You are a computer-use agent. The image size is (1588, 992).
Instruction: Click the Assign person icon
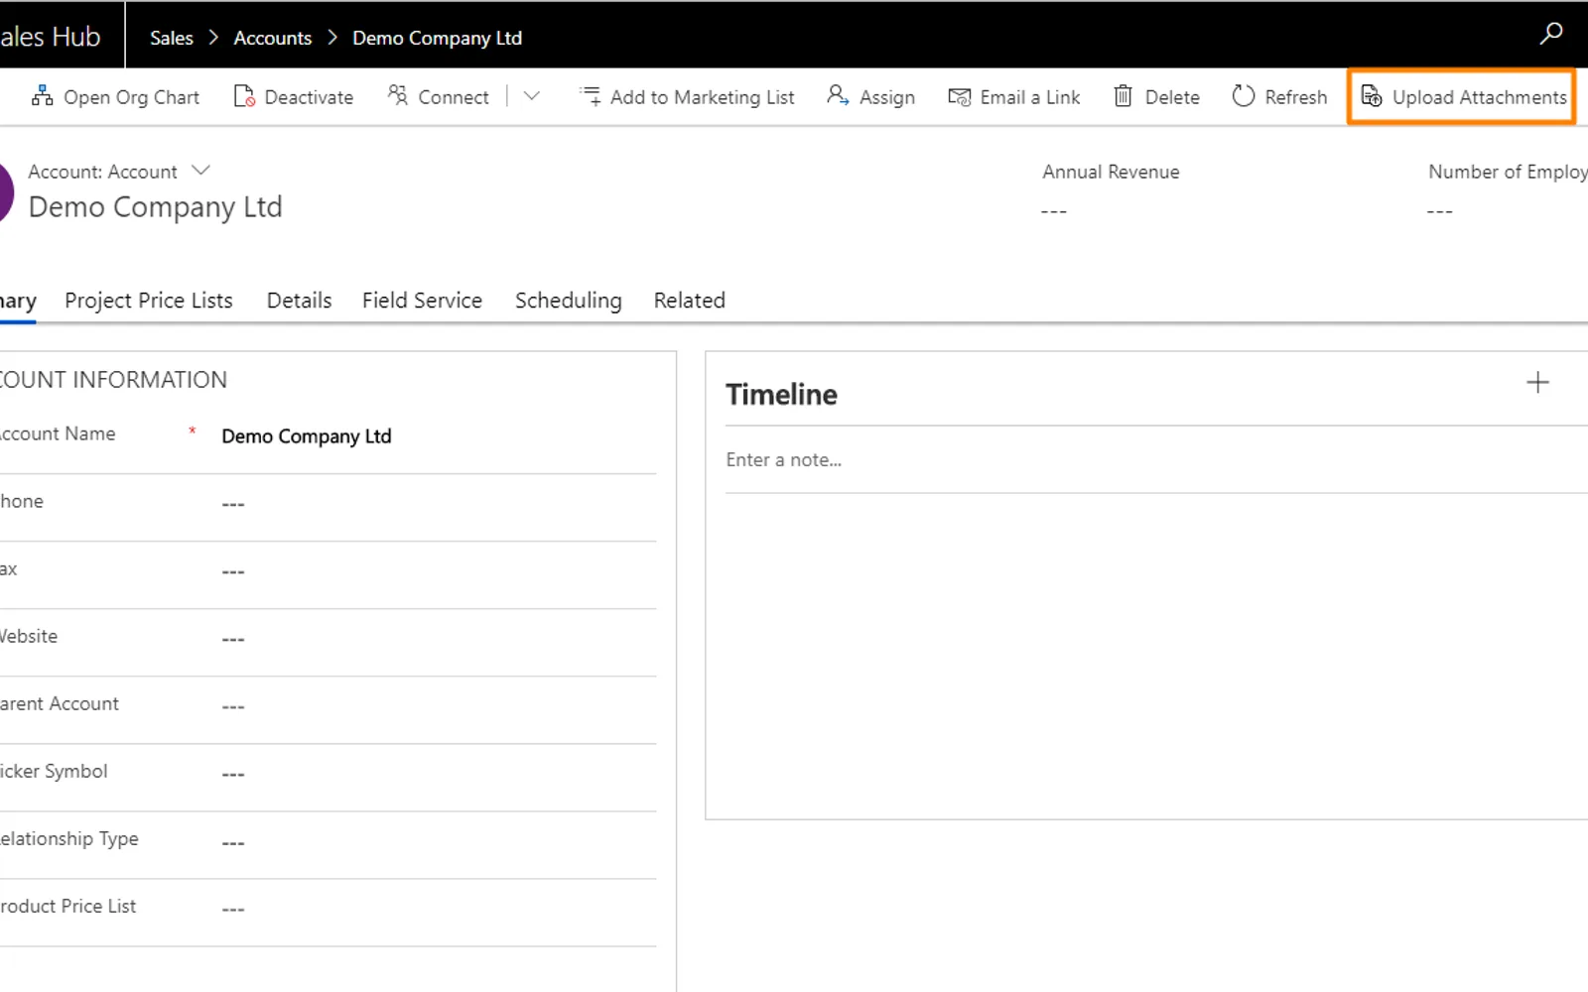click(838, 95)
